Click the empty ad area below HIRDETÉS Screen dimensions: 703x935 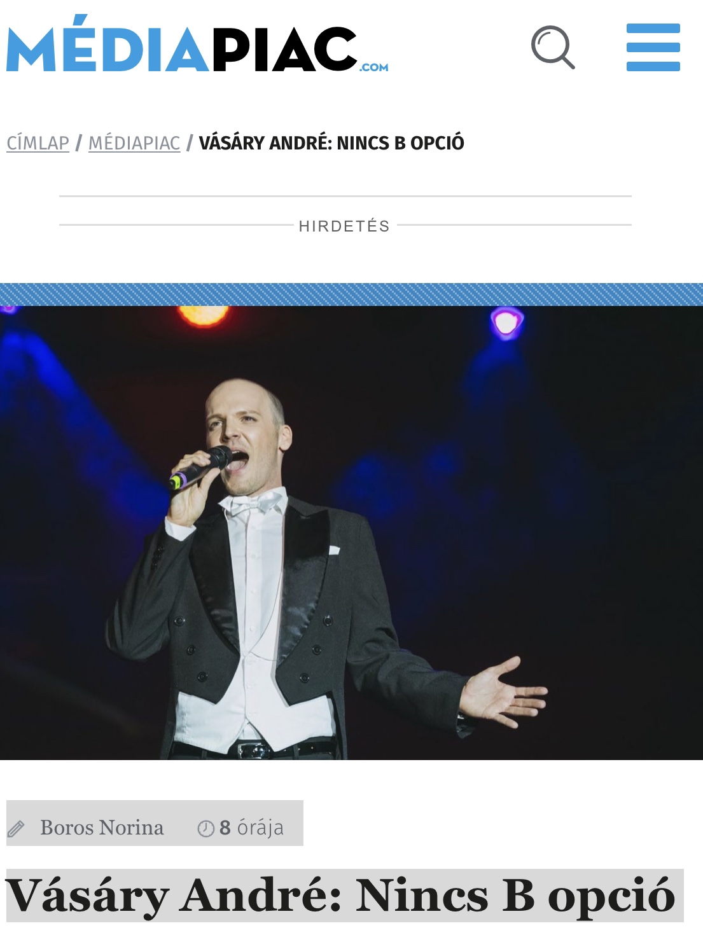pyautogui.click(x=345, y=258)
